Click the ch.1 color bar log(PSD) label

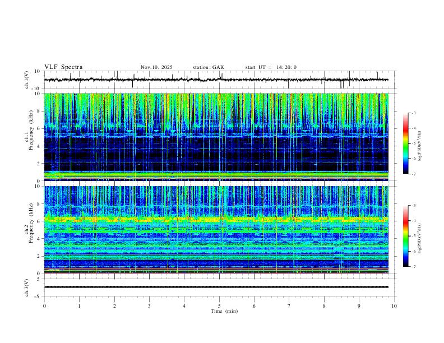[x=419, y=146]
